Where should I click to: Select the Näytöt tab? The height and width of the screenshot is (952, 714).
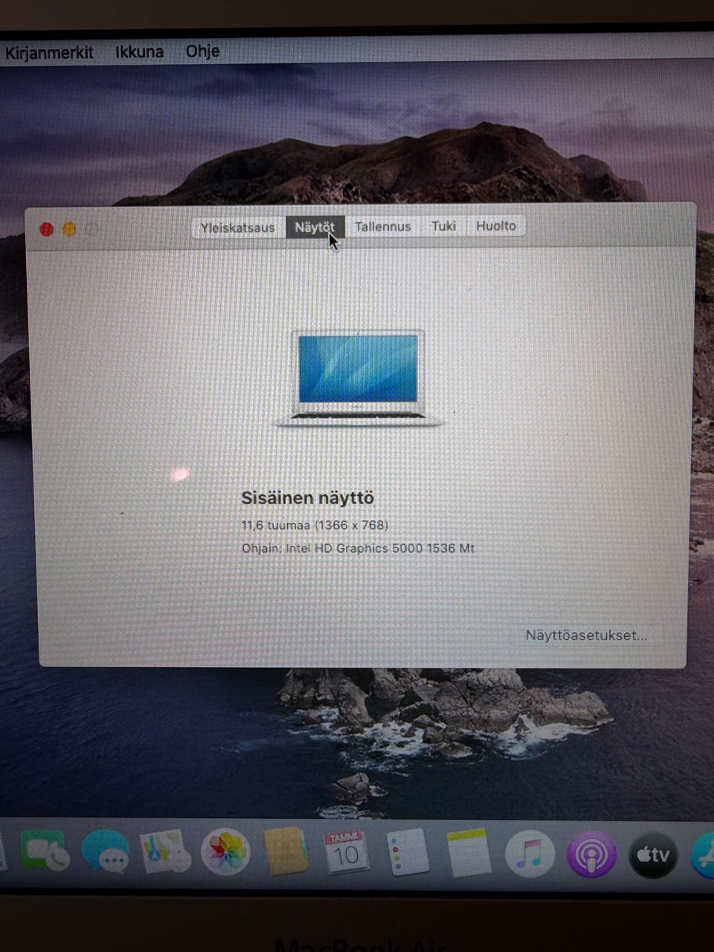click(x=315, y=227)
